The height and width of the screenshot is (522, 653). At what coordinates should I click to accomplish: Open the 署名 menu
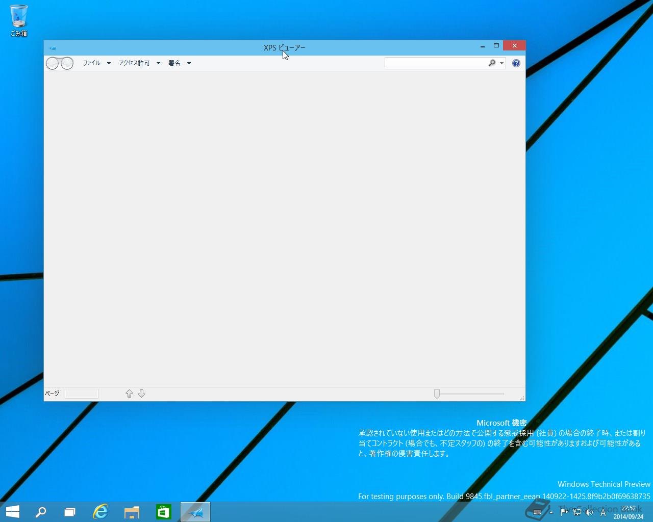[x=180, y=63]
